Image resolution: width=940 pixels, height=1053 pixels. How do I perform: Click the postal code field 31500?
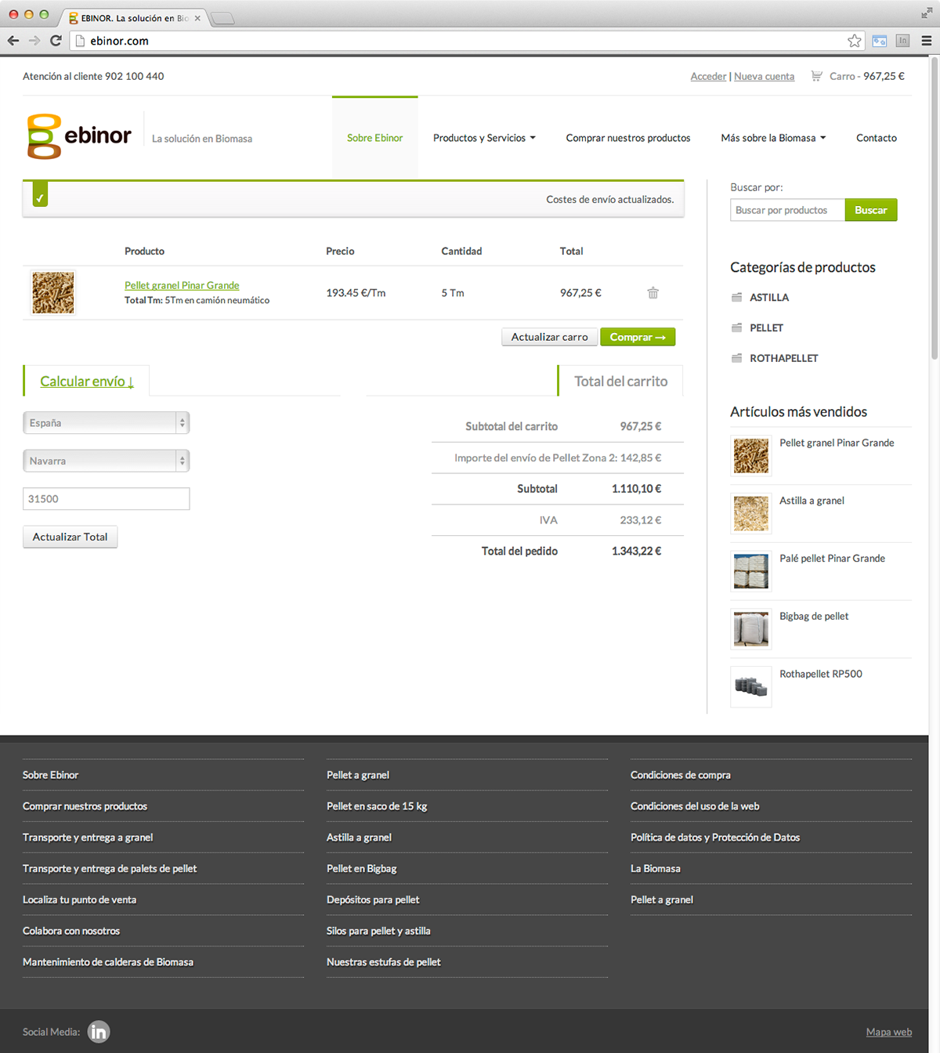(107, 499)
